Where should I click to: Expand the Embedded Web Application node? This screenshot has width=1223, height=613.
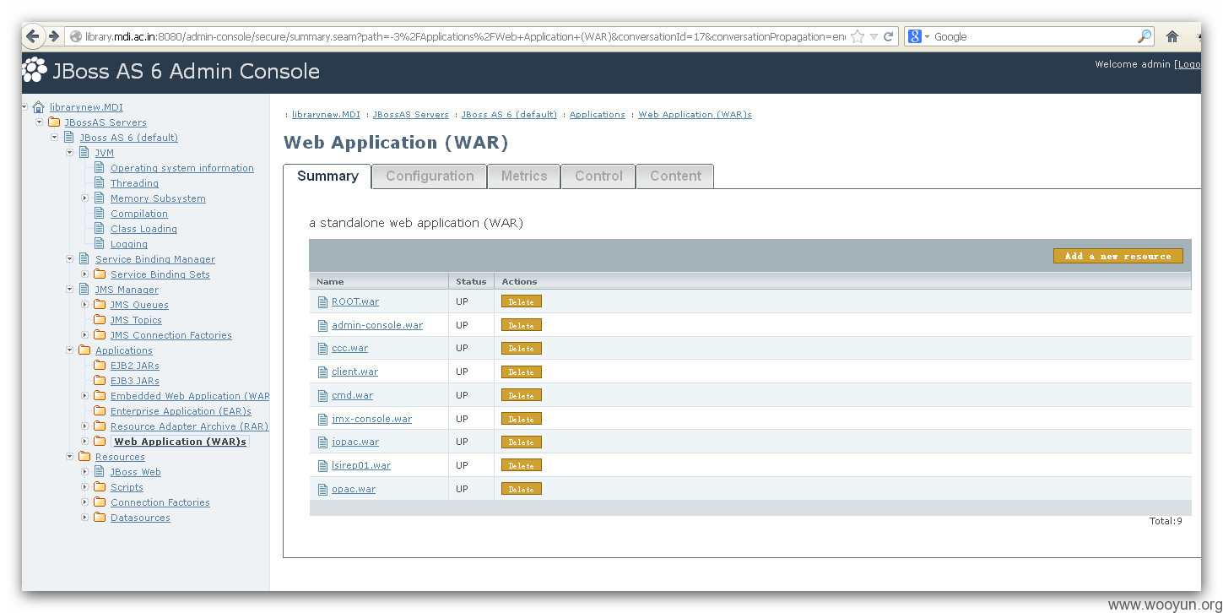click(85, 396)
